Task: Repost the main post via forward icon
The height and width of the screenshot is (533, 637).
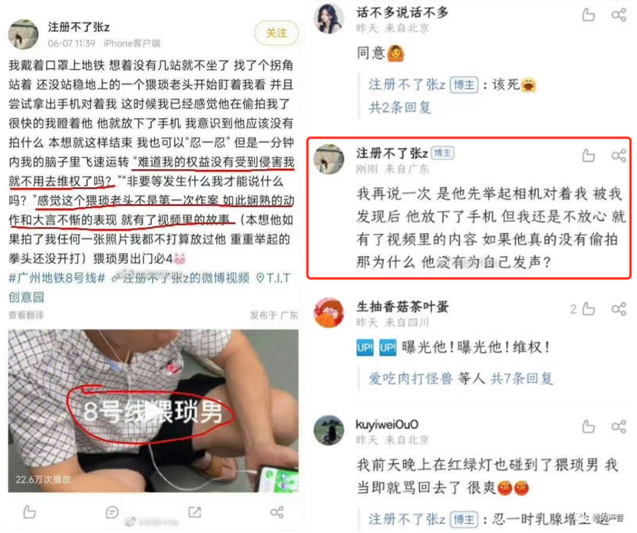Action: pyautogui.click(x=194, y=512)
